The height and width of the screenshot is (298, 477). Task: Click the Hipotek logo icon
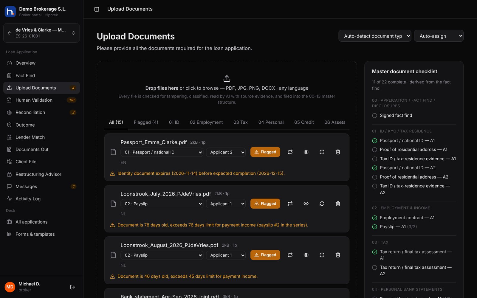[10, 12]
